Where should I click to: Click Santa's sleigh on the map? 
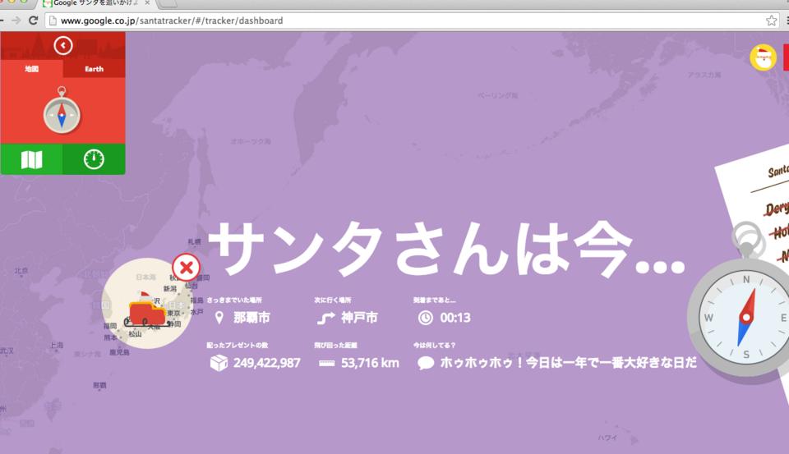click(146, 310)
